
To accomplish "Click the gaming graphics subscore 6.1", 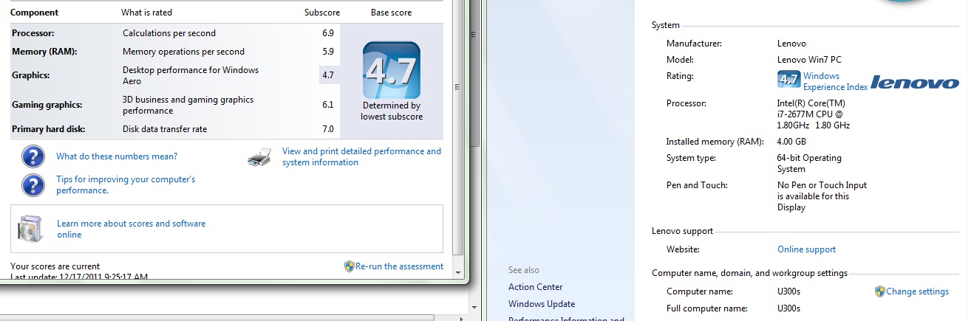I will 328,105.
